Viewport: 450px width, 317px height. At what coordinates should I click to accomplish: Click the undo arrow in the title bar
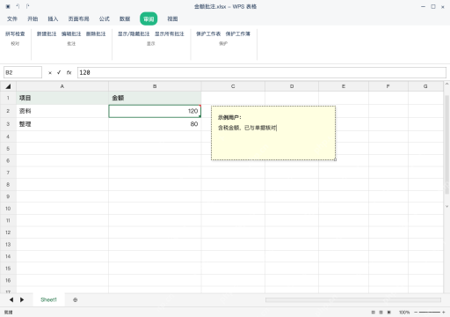coord(18,6)
